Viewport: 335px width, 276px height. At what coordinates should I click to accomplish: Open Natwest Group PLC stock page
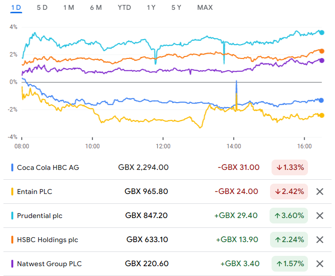coord(49,264)
